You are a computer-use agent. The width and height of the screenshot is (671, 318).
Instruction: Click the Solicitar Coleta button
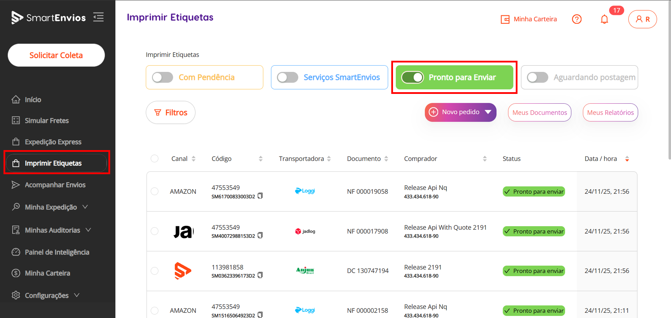tap(56, 55)
